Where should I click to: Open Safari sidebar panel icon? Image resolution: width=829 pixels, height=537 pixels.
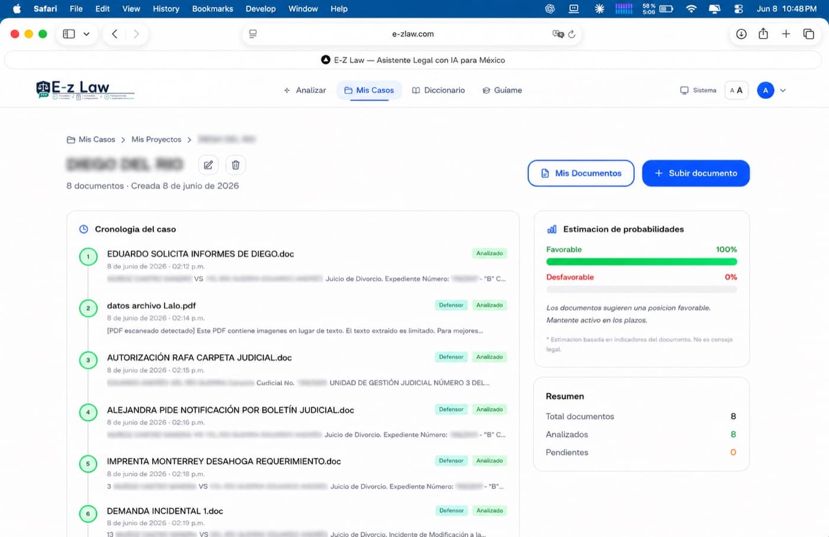click(69, 34)
